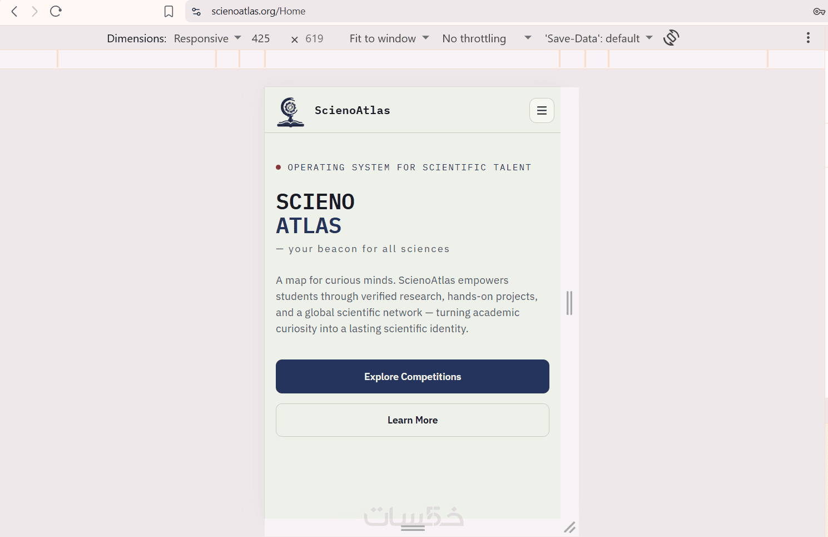Open the site information icon beside the URL
The height and width of the screenshot is (537, 828).
pos(196,11)
